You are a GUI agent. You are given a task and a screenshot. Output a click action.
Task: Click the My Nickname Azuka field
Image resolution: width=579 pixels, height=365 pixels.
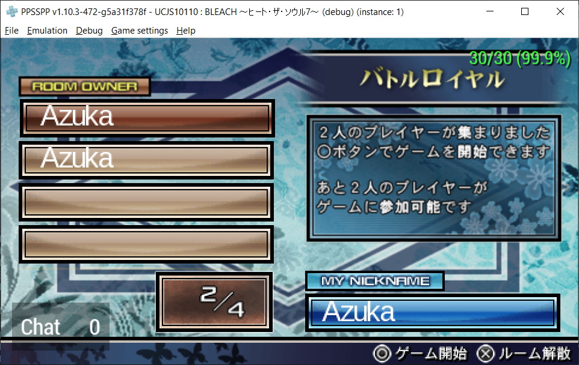coord(432,313)
